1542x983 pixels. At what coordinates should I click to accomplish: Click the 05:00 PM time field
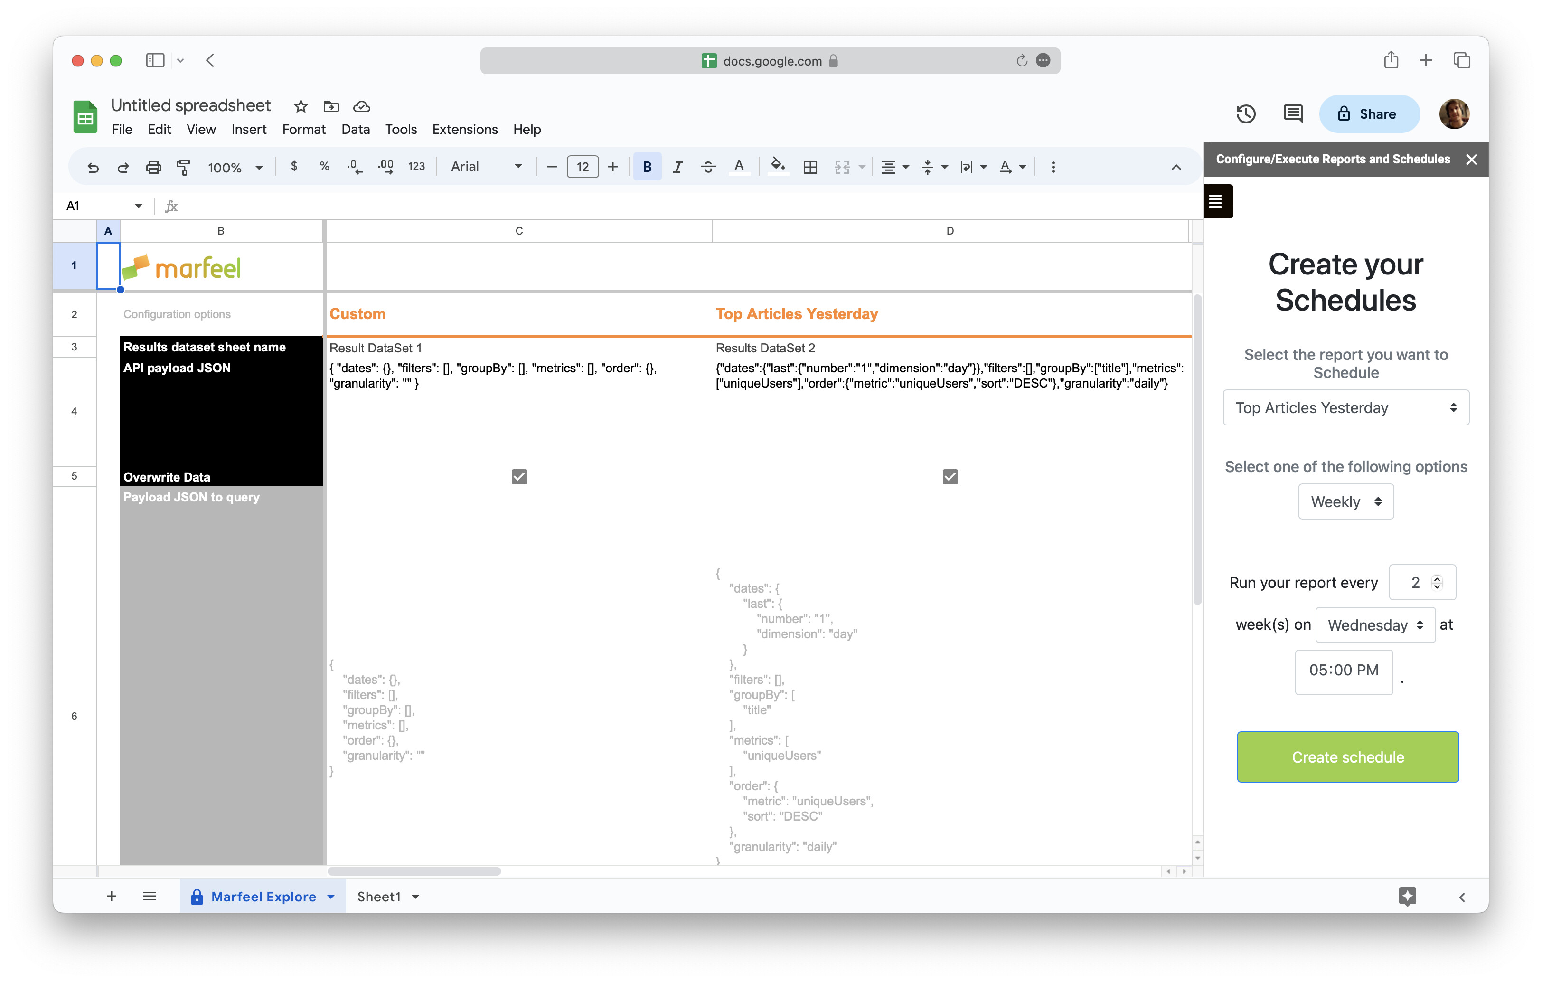1343,671
